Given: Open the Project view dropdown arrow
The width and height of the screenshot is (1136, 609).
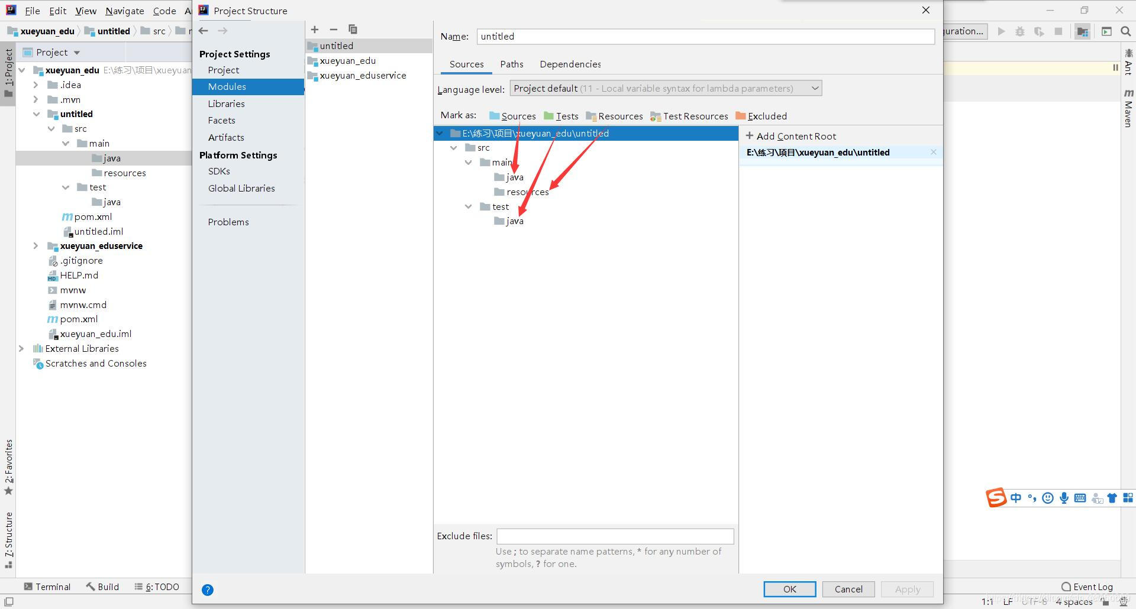Looking at the screenshot, I should (77, 53).
